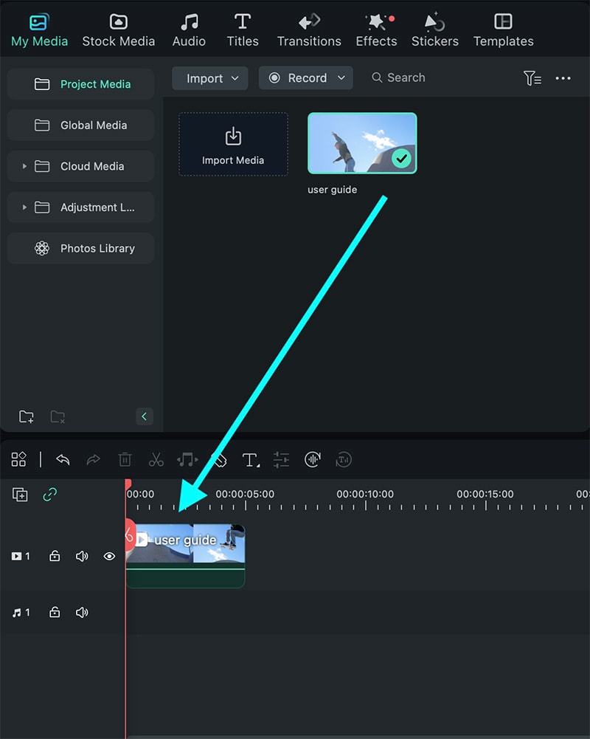Open the Stickers tab
590x739 pixels.
pos(434,30)
